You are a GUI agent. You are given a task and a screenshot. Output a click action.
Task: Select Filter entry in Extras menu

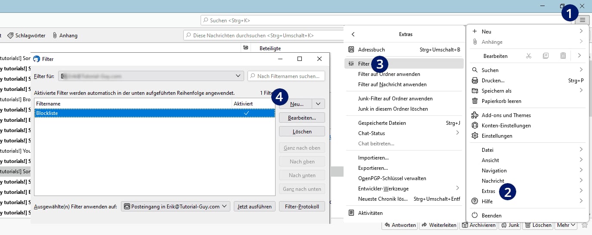point(404,63)
